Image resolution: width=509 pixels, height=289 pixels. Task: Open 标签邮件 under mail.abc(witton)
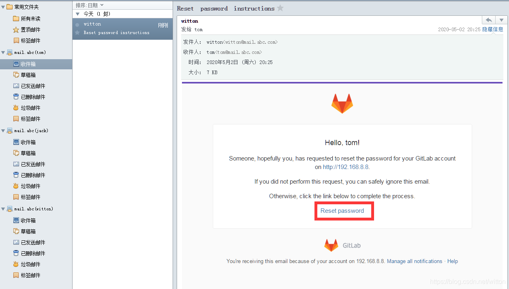(27, 275)
